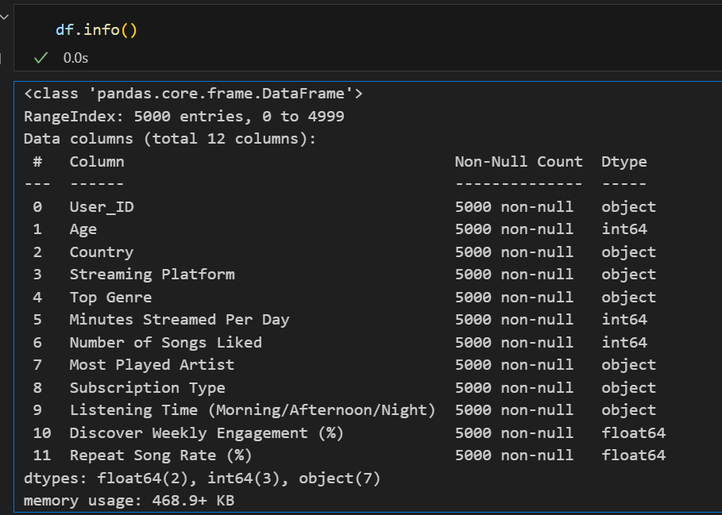This screenshot has height=515, width=722.
Task: Click the RangeIndex 5000 entries line
Action: [184, 117]
